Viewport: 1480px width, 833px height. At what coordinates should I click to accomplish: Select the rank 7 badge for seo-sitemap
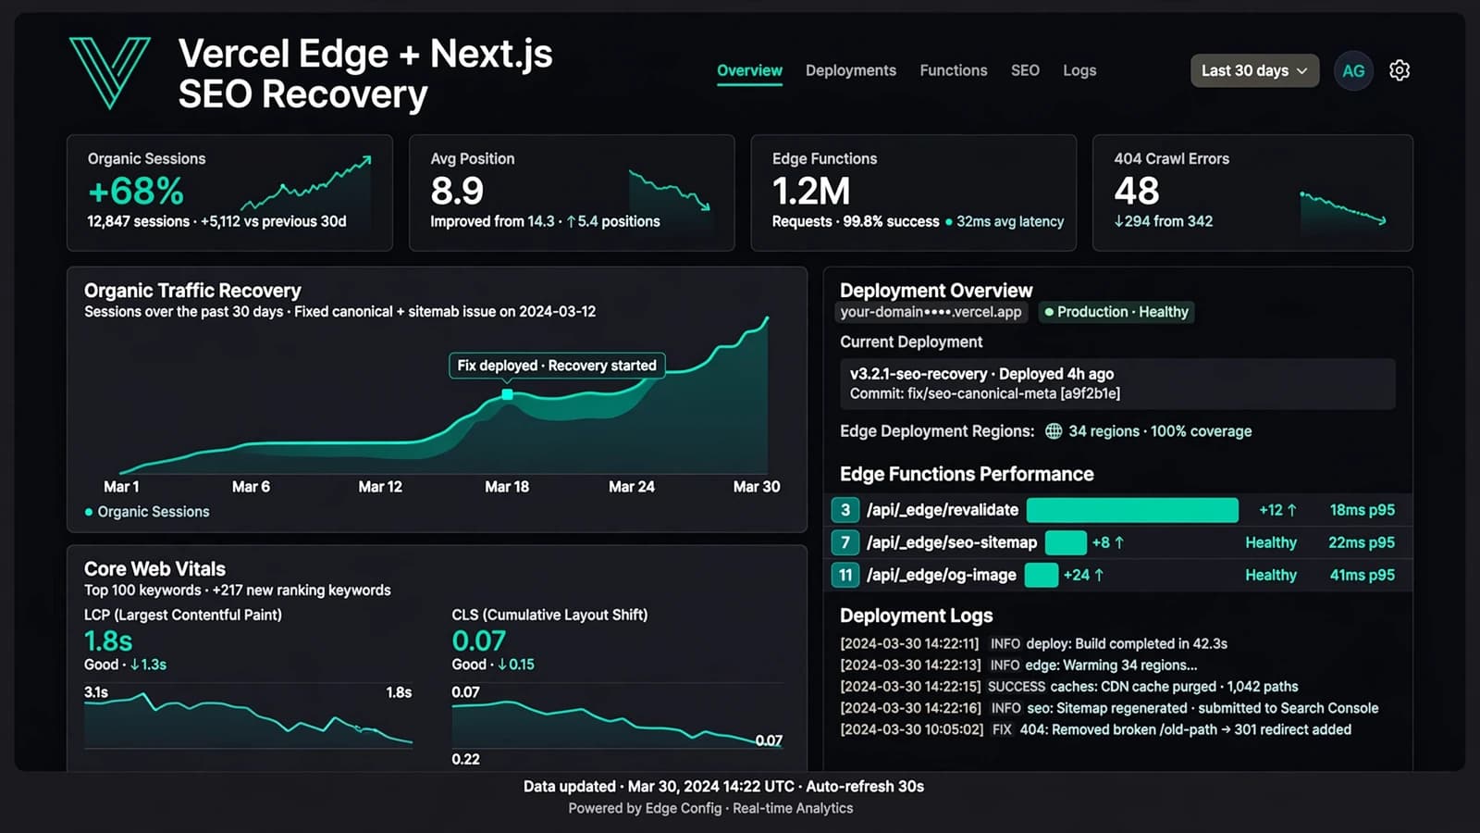pyautogui.click(x=845, y=542)
